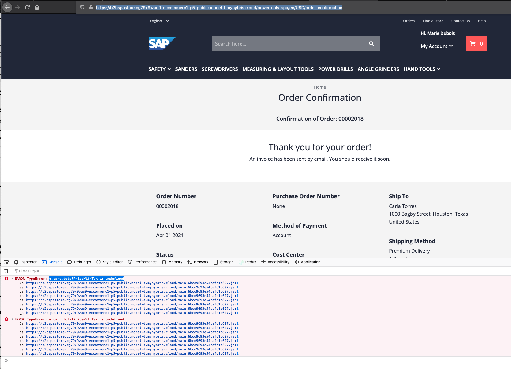Click the Contact Us link
Viewport: 511px width, 369px height.
click(460, 21)
